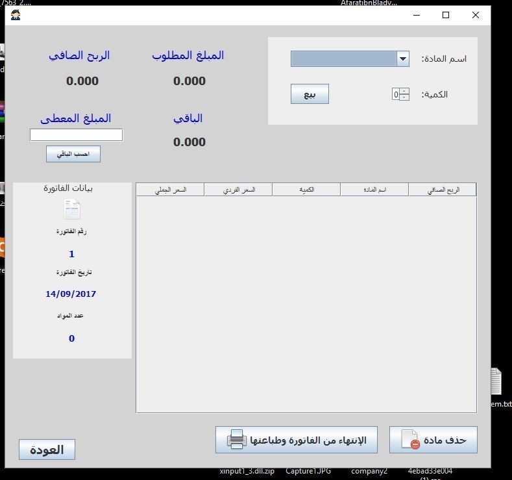
Task: Increase the الكمية quantity spinner
Action: 404,92
